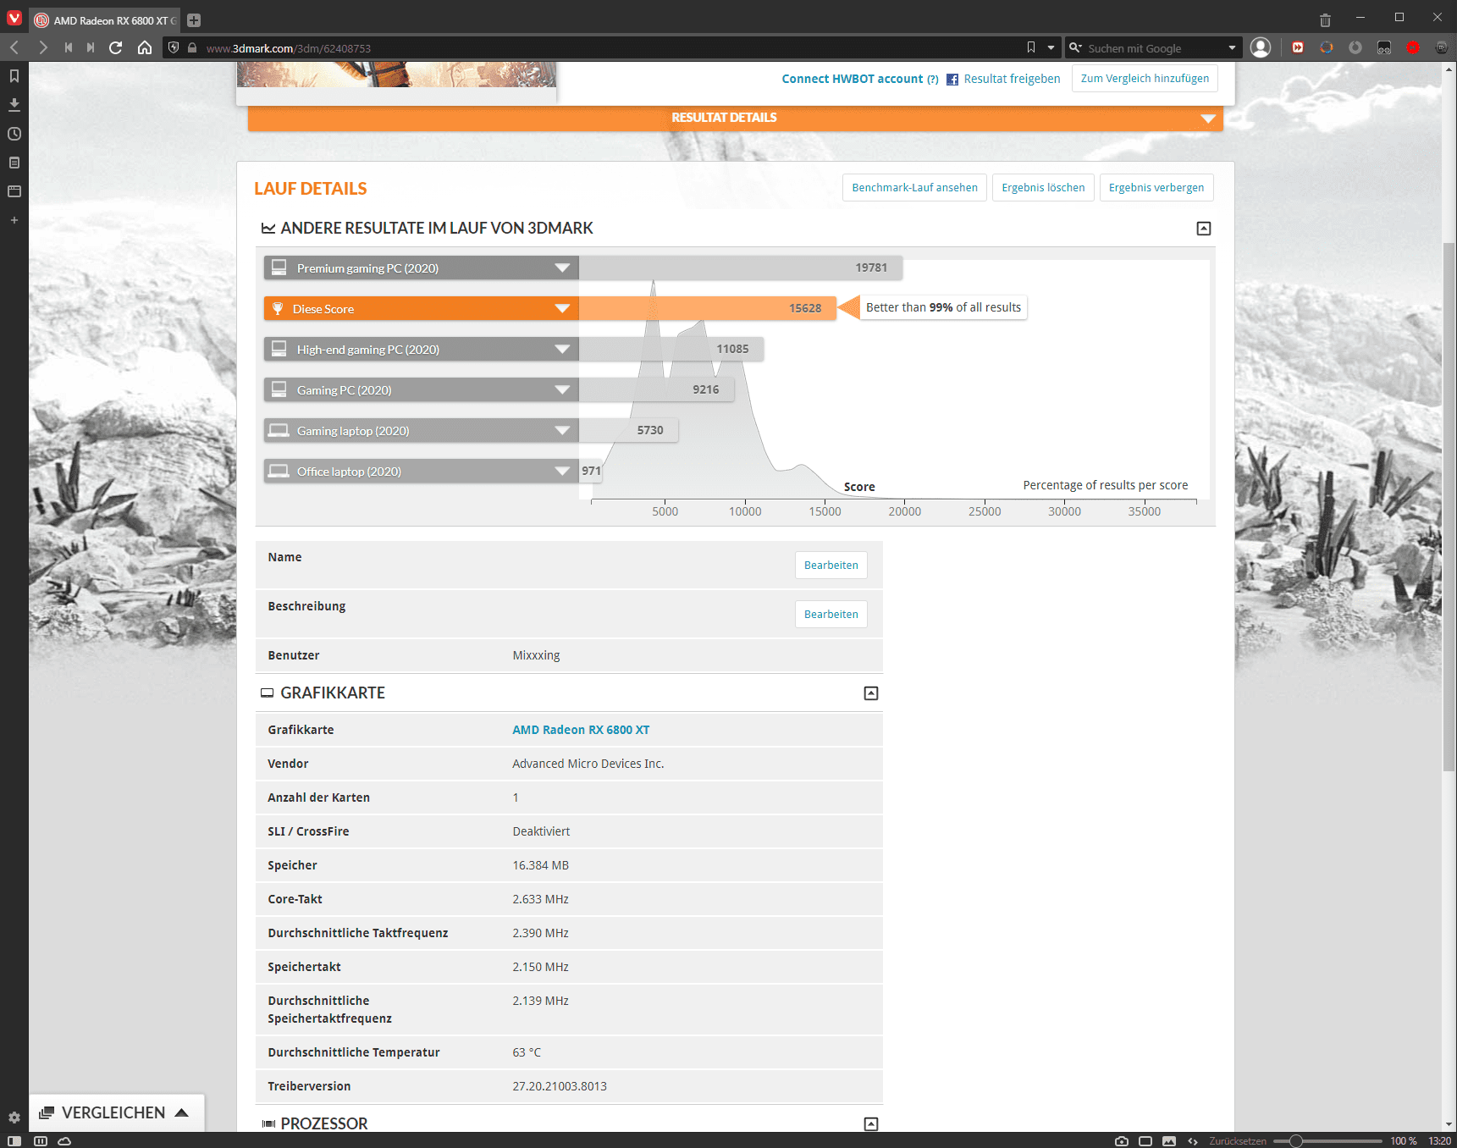Click the fast forward navigation button

tap(91, 47)
